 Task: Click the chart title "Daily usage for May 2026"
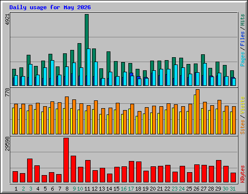pos(50,7)
